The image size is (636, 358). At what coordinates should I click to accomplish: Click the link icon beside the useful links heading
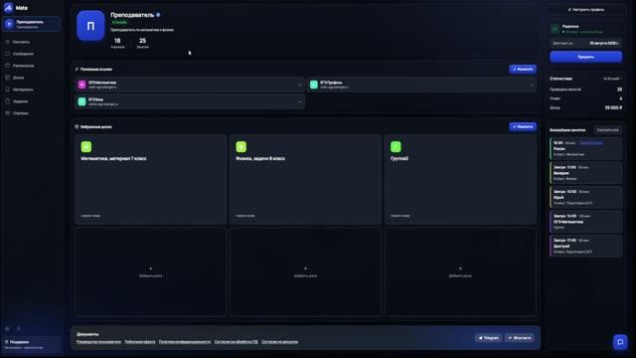tap(77, 69)
